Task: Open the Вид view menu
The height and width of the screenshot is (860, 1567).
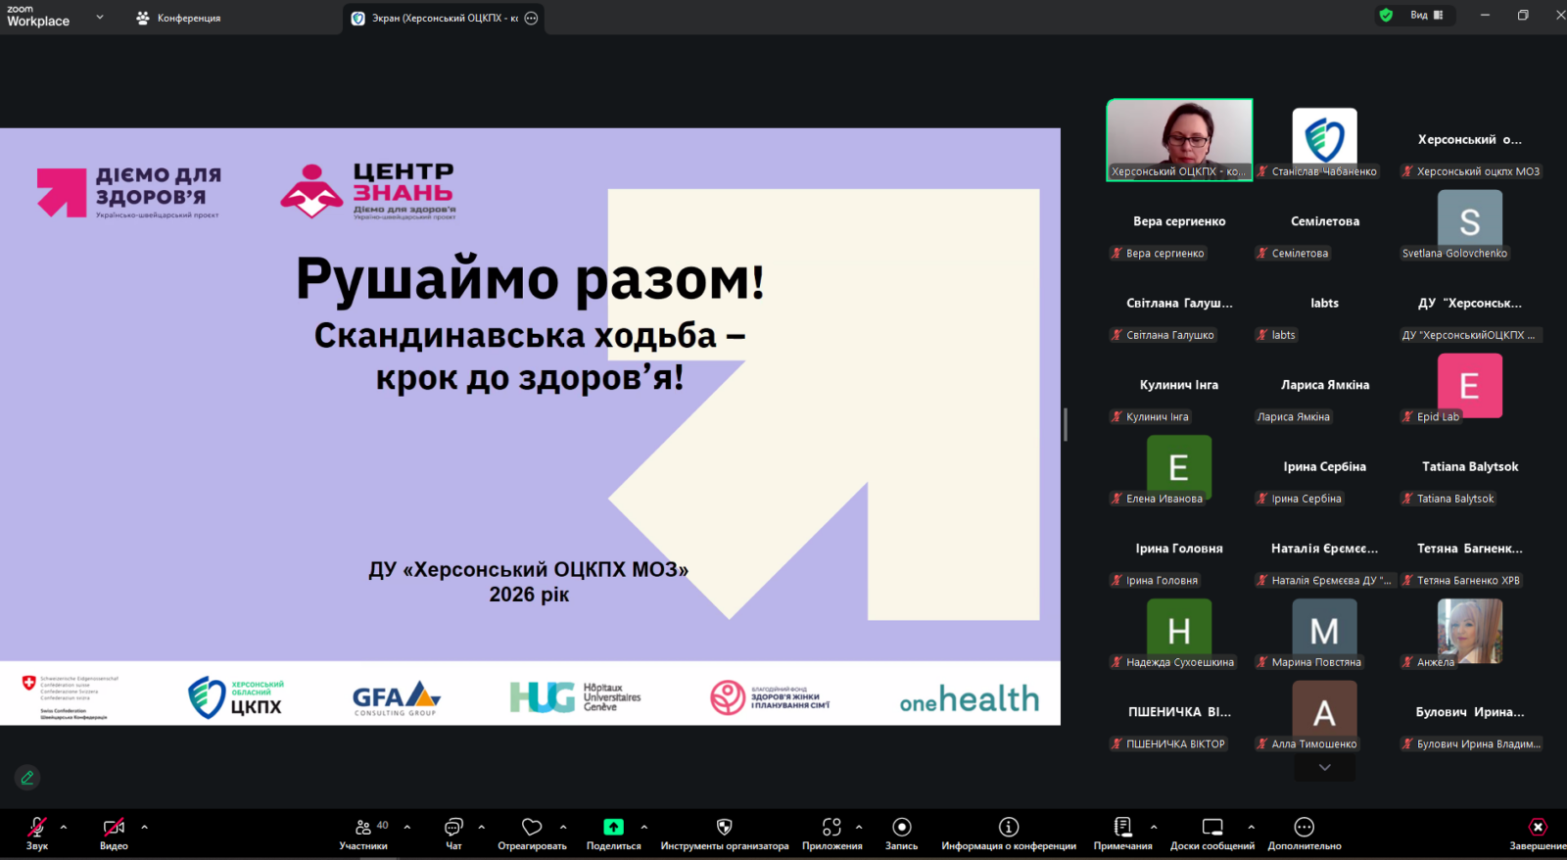Action: [x=1425, y=16]
